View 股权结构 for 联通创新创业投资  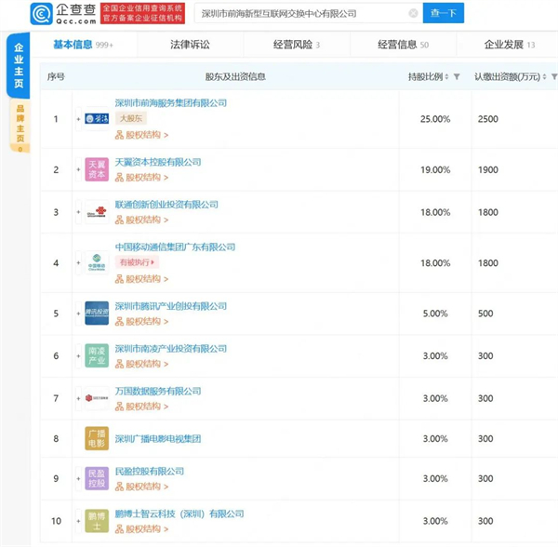tap(141, 220)
